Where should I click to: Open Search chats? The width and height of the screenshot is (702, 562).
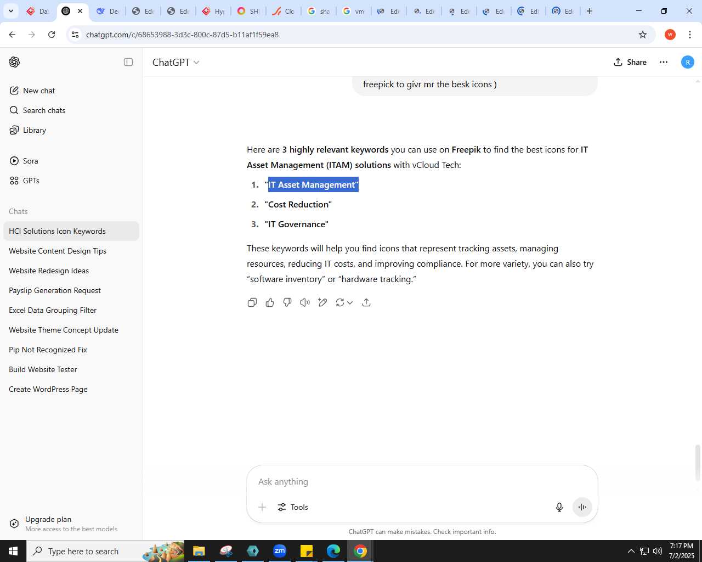coord(71,110)
